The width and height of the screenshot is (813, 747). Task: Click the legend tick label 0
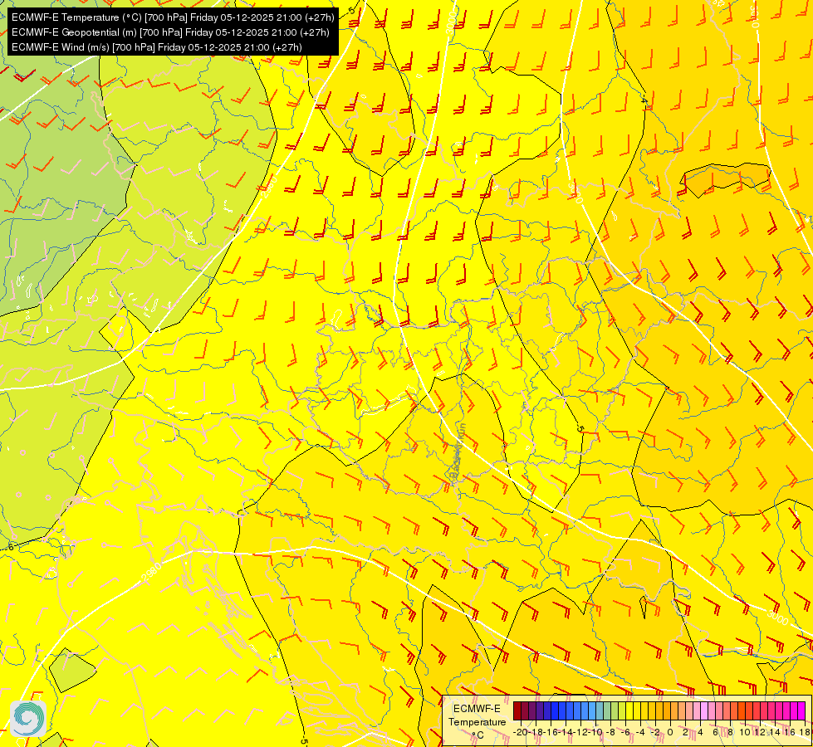pos(670,732)
